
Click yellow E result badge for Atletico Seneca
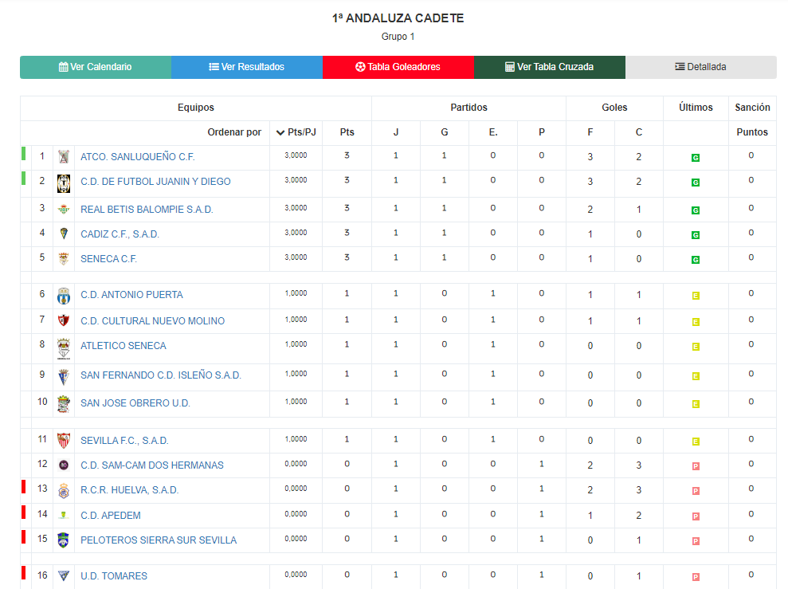point(696,347)
